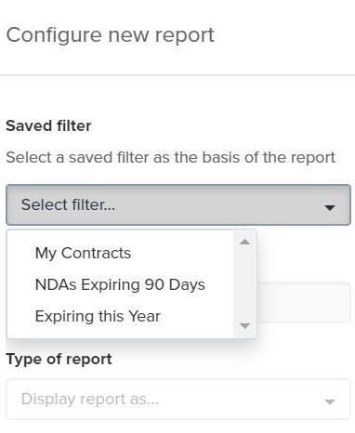Pick the Expiring this Year filter
355x433 pixels.
pyautogui.click(x=98, y=316)
